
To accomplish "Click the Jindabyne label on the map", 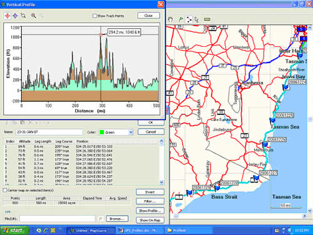I will point(222,129).
